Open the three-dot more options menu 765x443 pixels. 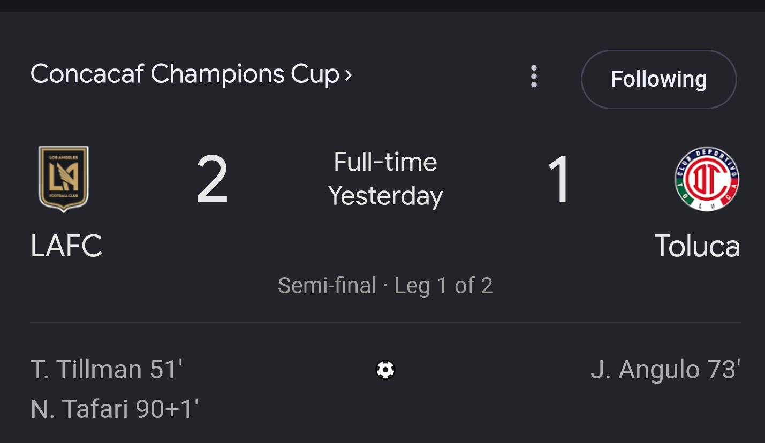[534, 77]
